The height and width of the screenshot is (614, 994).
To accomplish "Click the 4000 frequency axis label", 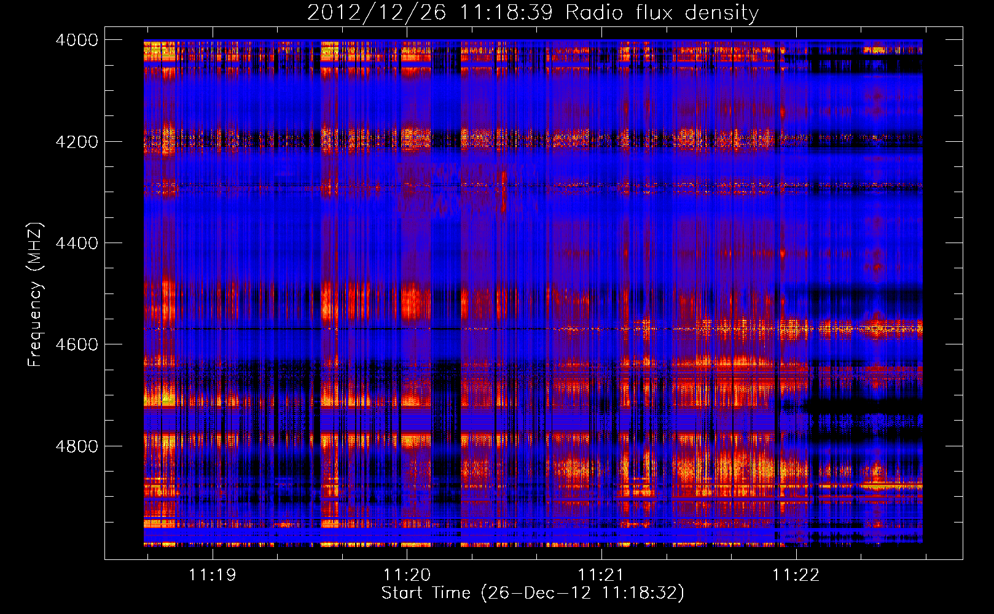I will tap(77, 40).
